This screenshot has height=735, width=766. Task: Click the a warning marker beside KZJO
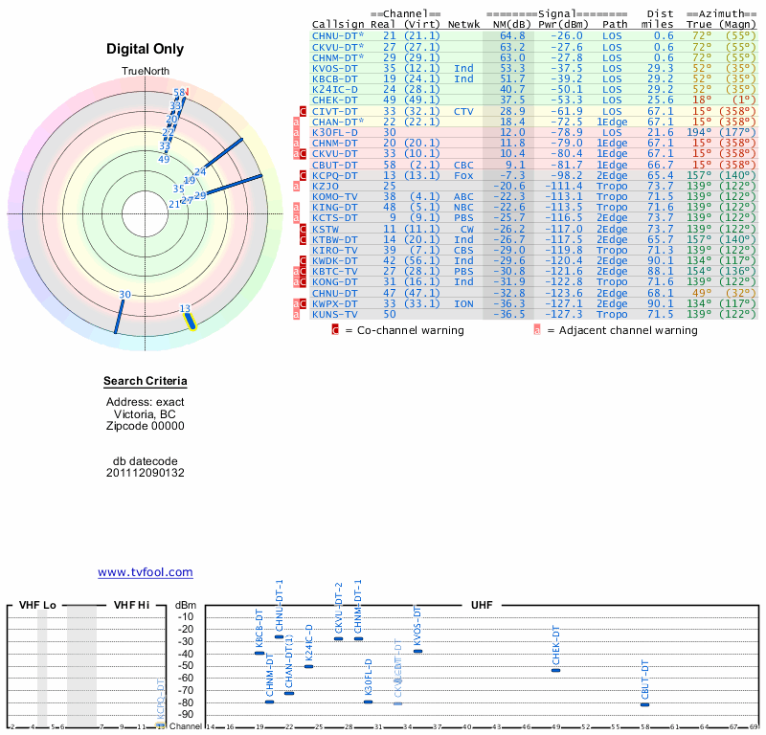coord(296,186)
